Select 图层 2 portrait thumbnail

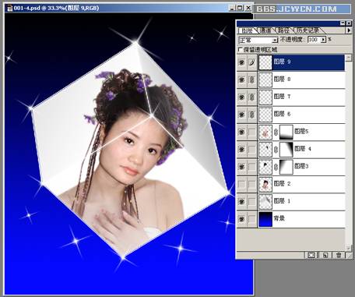(265, 184)
